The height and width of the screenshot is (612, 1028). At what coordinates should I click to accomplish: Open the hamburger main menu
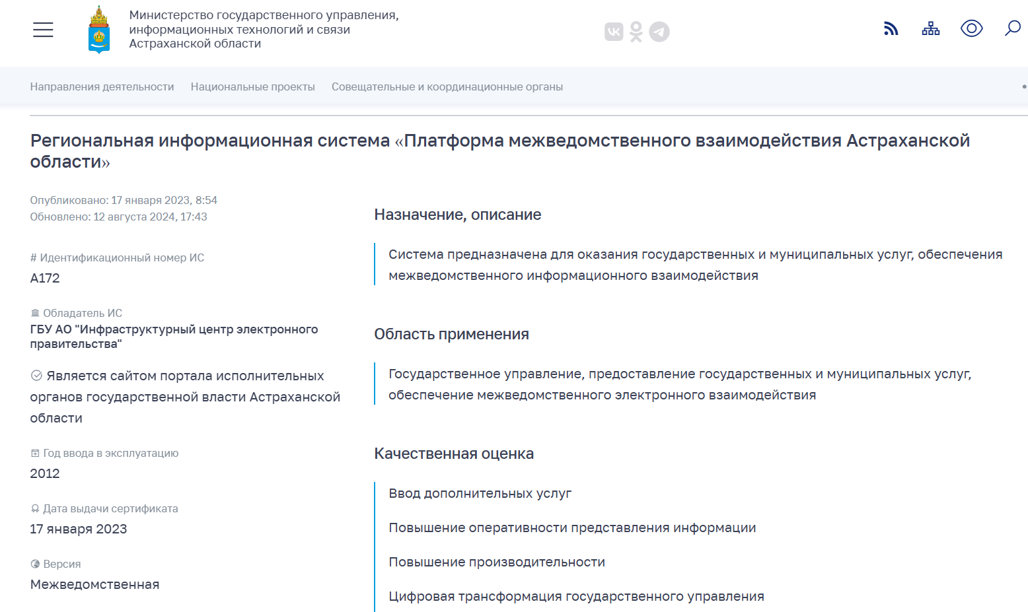pos(43,30)
